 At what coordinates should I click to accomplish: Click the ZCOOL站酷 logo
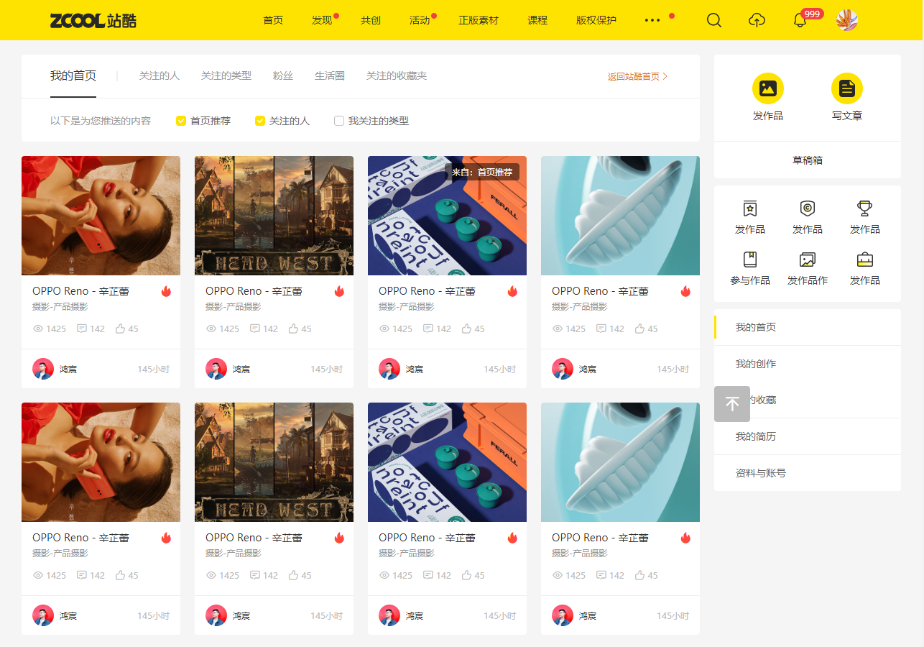[x=93, y=20]
